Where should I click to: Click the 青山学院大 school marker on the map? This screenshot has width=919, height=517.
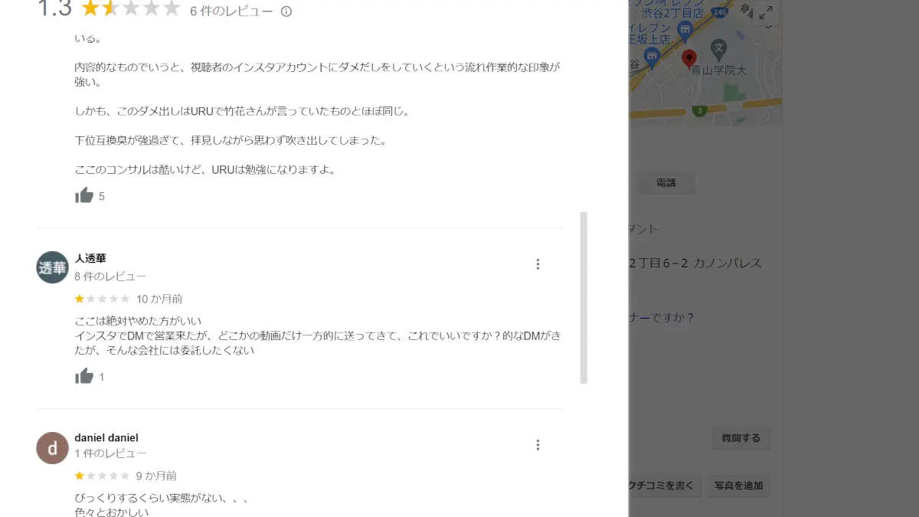click(x=718, y=49)
